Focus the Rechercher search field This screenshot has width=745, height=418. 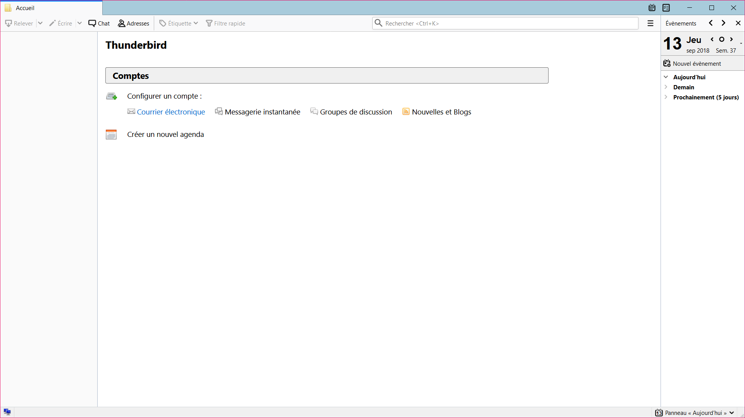505,23
